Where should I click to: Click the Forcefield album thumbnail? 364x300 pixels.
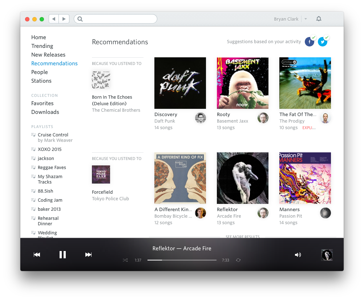[x=101, y=174]
